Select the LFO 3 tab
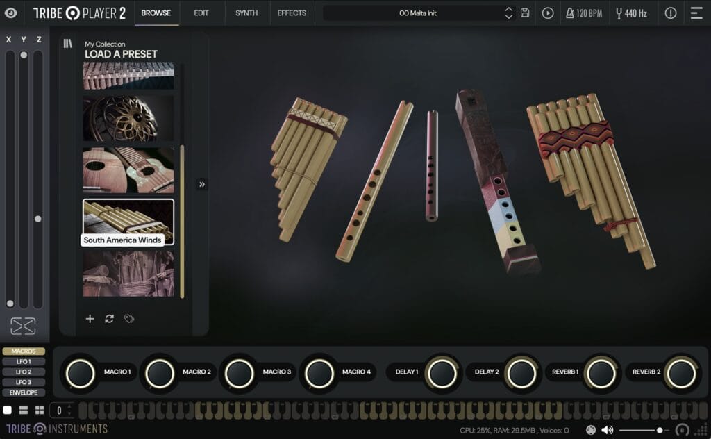The image size is (711, 439). (24, 382)
